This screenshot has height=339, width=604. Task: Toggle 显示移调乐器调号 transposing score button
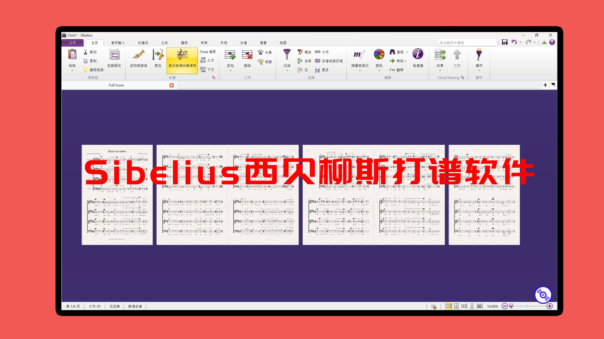click(x=182, y=61)
